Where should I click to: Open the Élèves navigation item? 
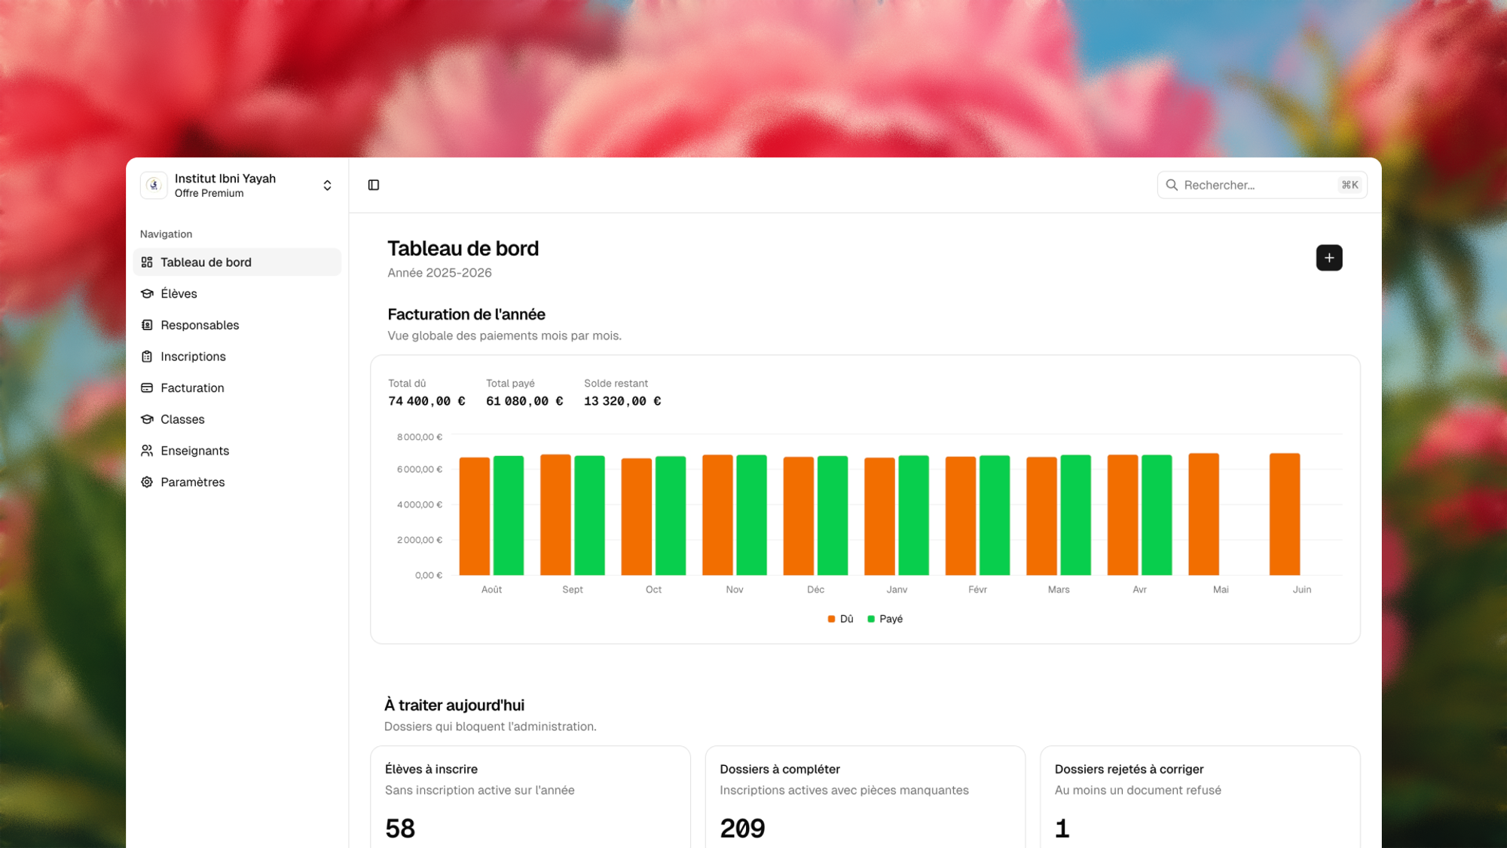237,294
